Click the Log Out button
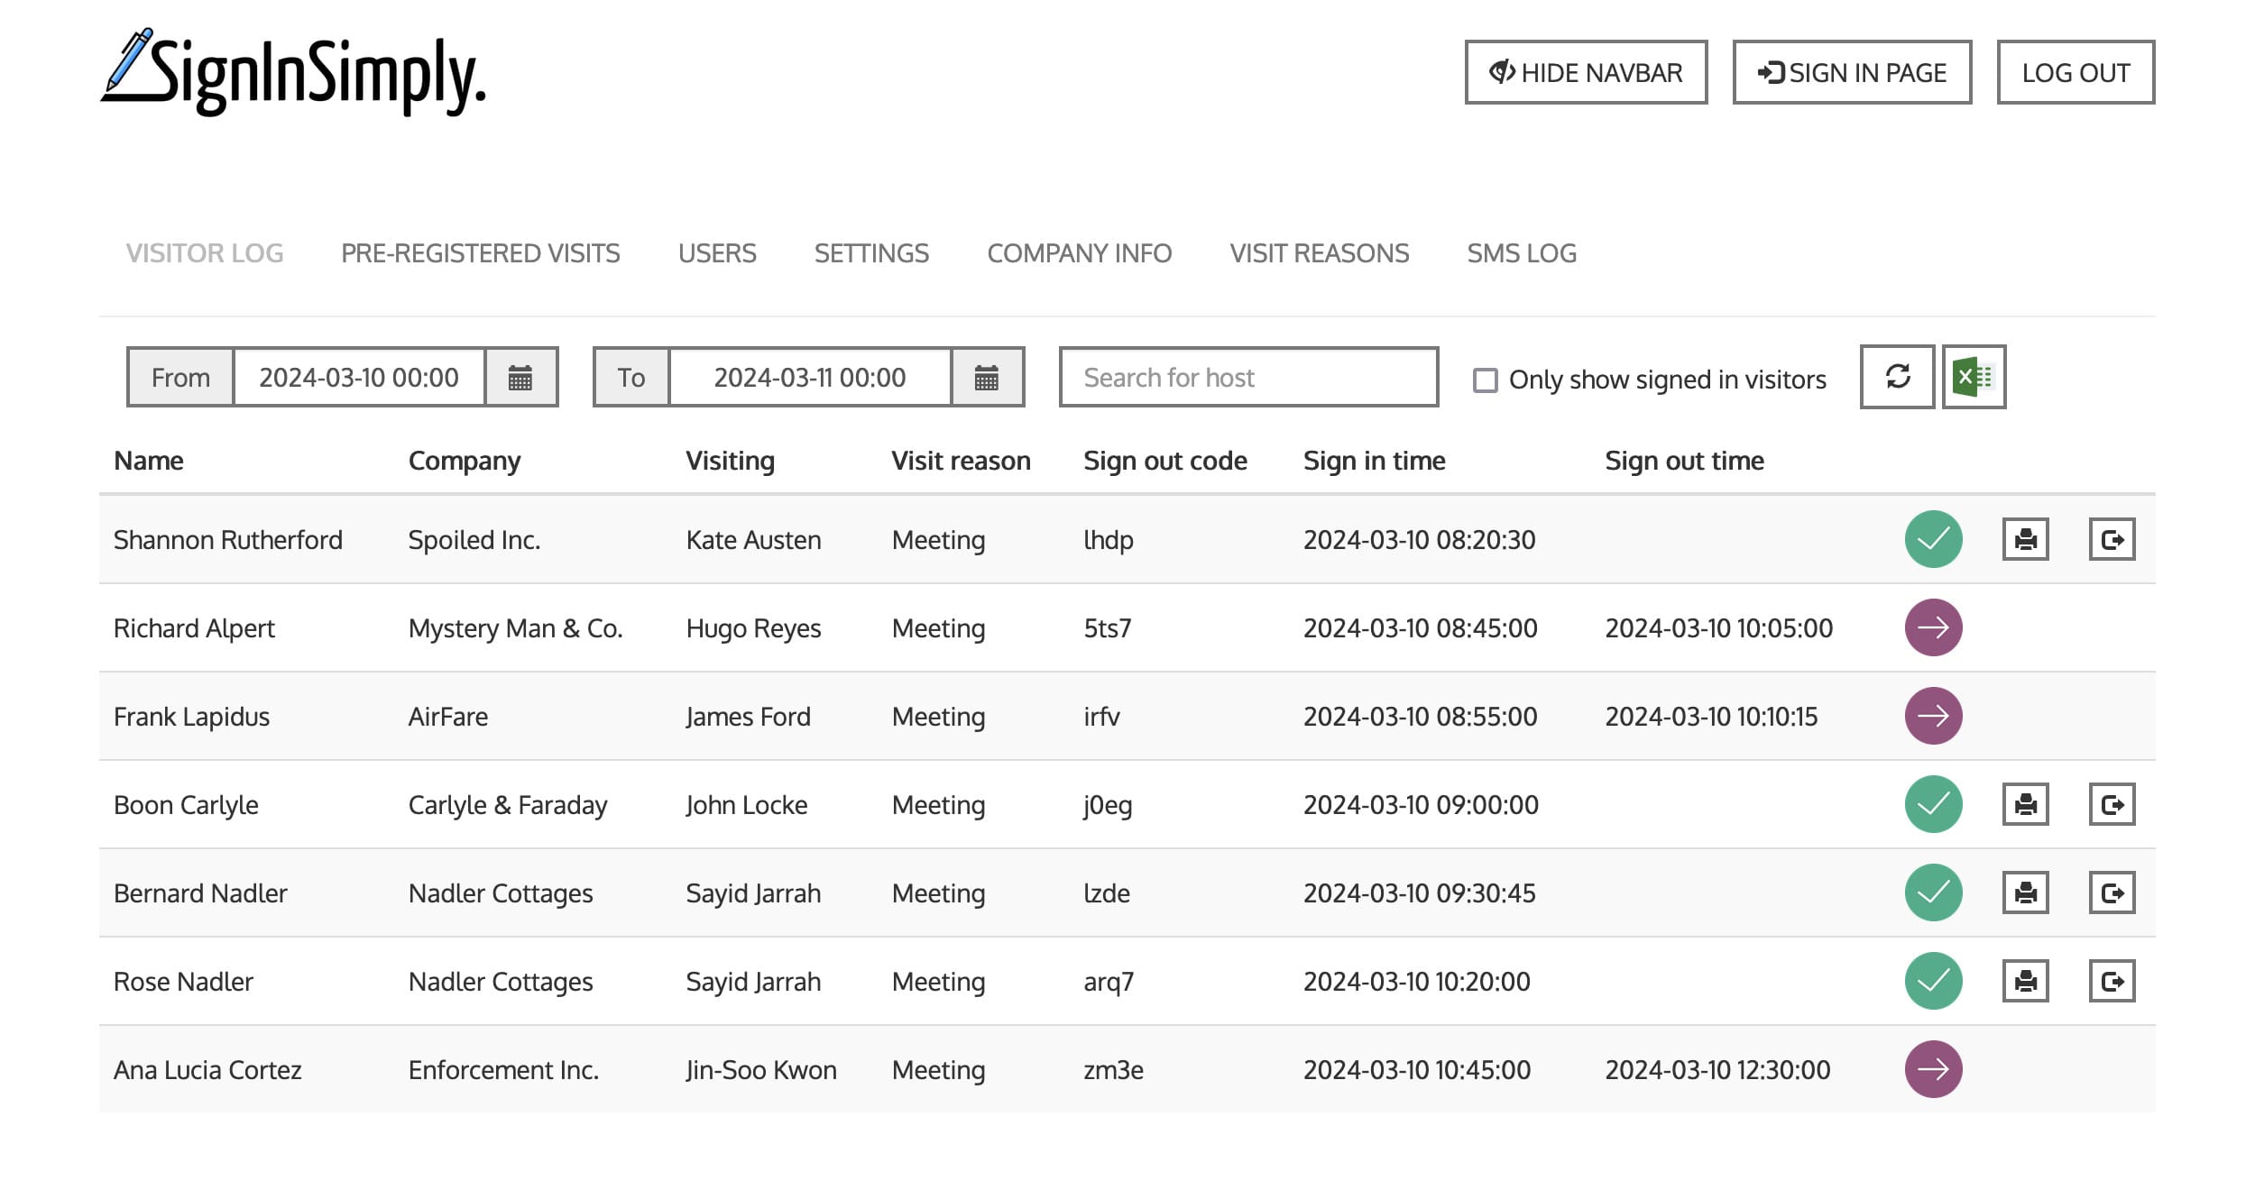Screen dimensions: 2255x1199 [x=2075, y=72]
